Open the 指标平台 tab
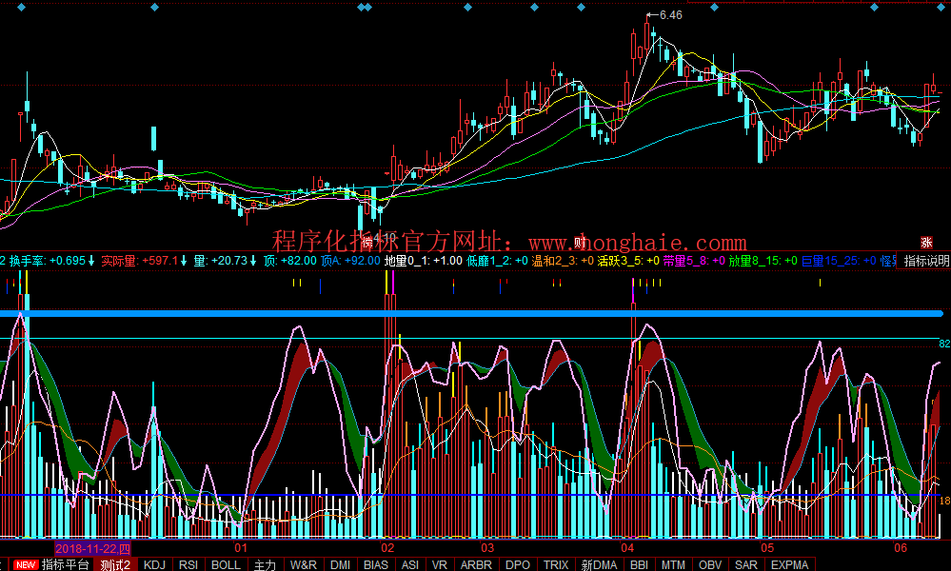 (x=66, y=564)
